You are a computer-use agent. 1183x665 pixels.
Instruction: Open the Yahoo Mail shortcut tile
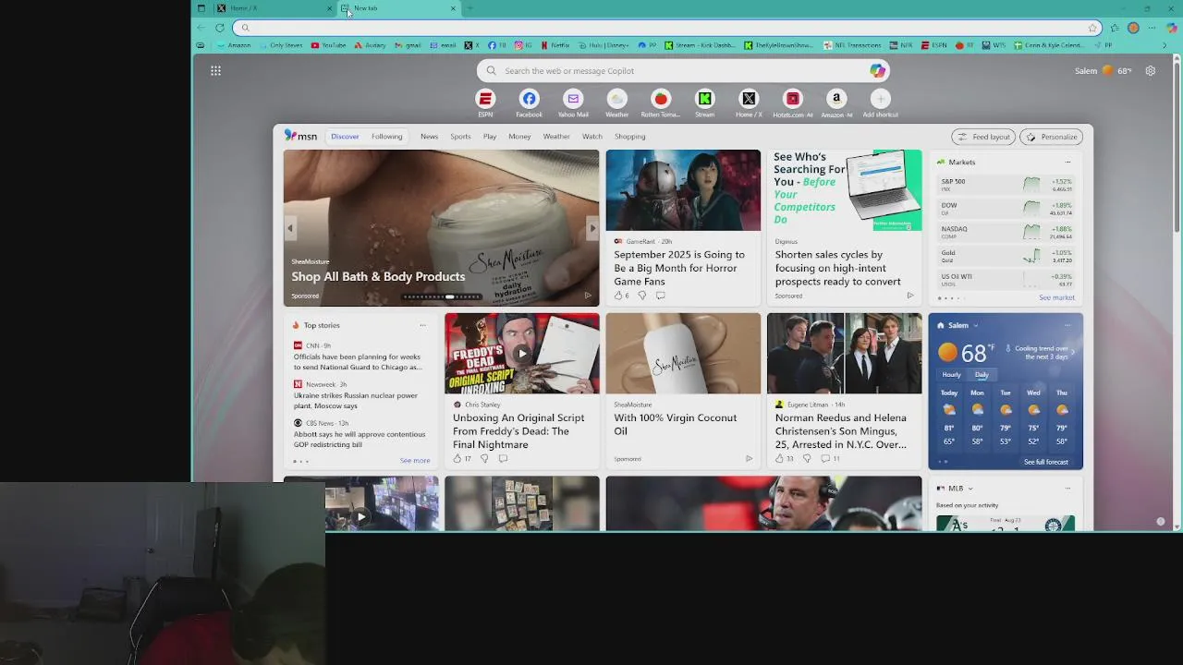click(573, 99)
